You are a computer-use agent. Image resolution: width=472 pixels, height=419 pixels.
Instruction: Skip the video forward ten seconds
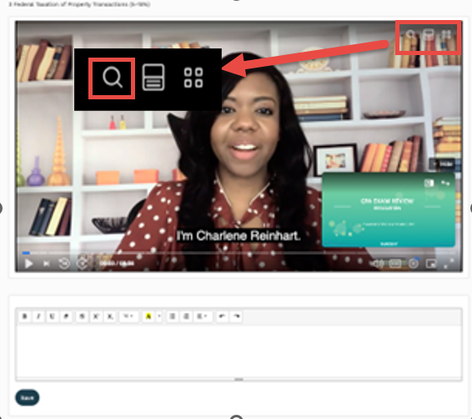pyautogui.click(x=83, y=264)
